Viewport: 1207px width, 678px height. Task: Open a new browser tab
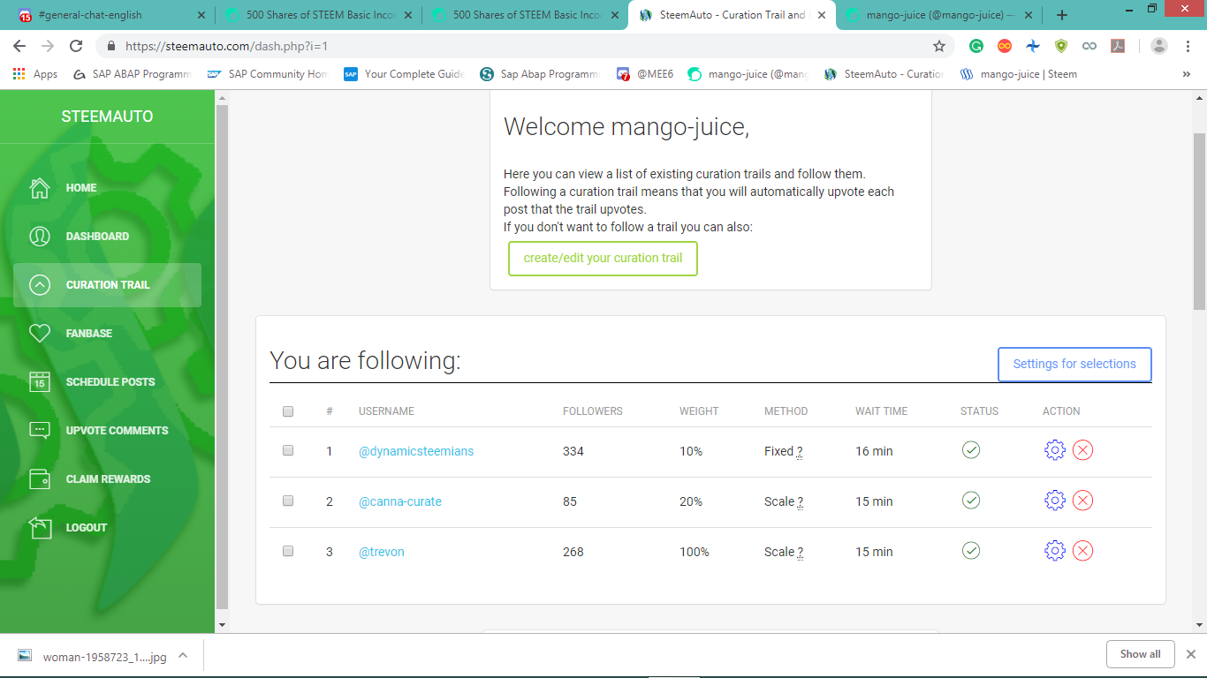point(1062,15)
